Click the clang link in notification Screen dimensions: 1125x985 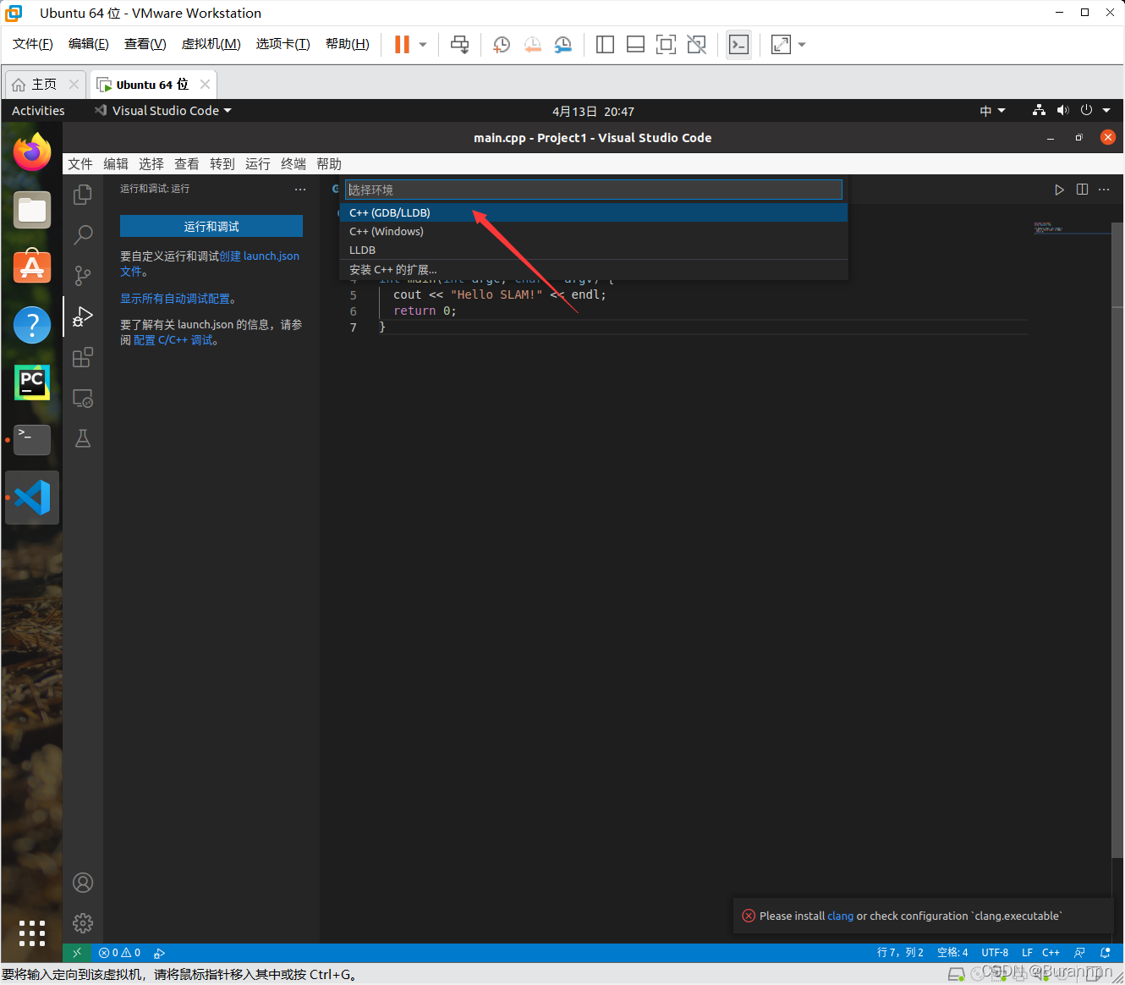point(840,916)
